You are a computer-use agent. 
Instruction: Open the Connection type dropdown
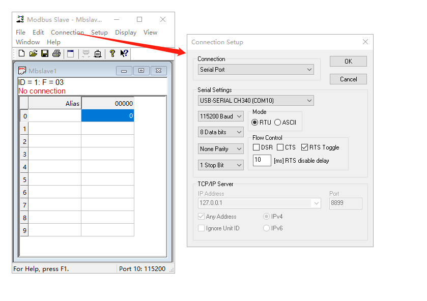coord(255,70)
